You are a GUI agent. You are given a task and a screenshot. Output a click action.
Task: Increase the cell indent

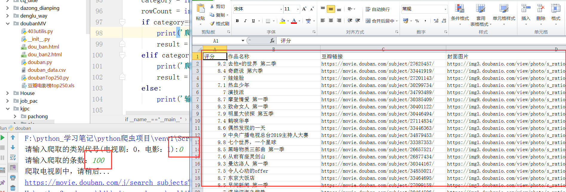[x=358, y=21]
